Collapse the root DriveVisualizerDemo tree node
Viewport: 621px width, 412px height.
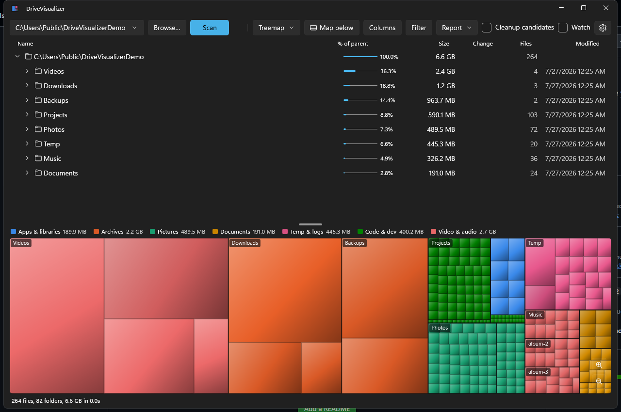point(17,57)
